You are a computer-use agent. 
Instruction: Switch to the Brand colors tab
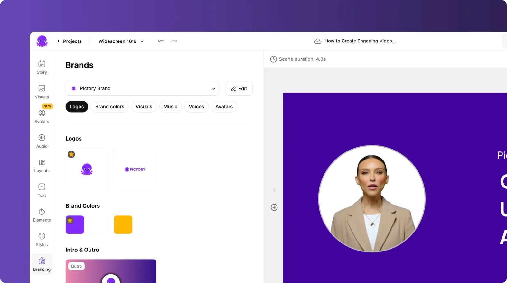(x=110, y=107)
